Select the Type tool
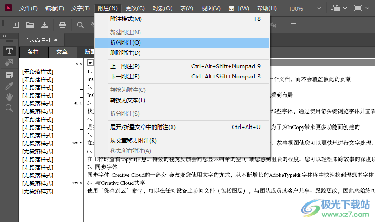 point(9,51)
